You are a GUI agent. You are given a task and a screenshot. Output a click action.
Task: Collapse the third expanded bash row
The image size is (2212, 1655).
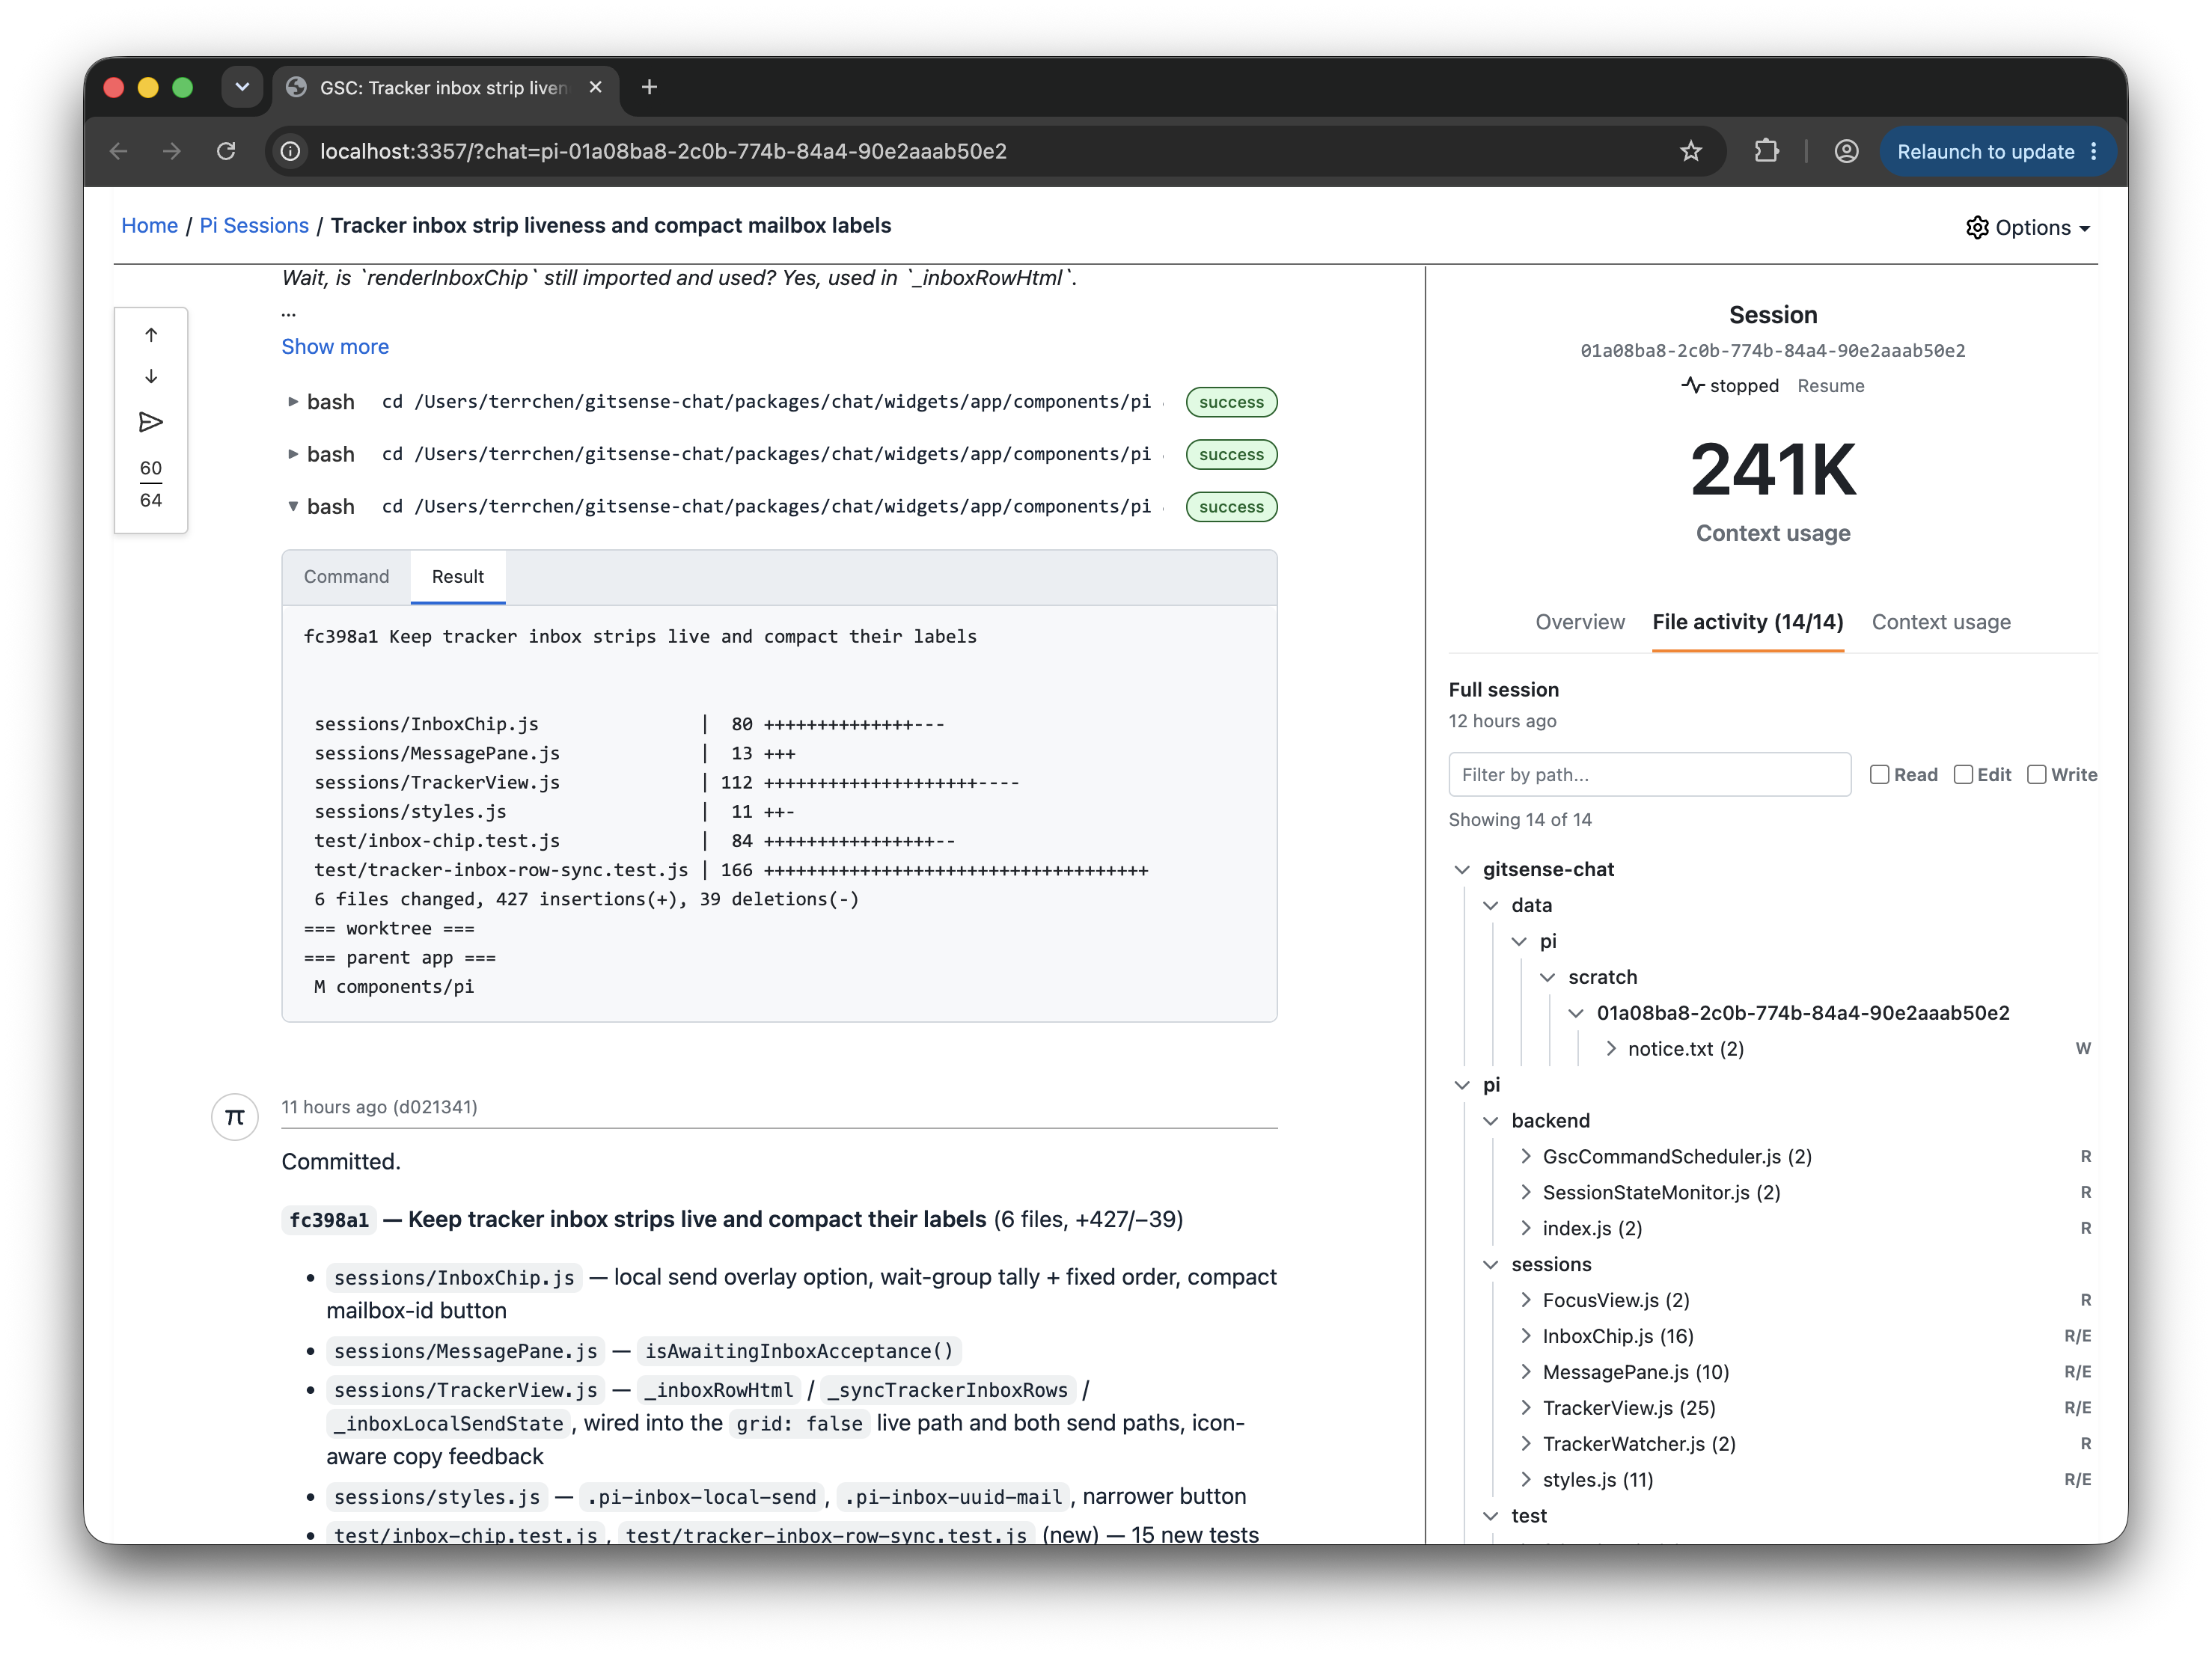292,506
